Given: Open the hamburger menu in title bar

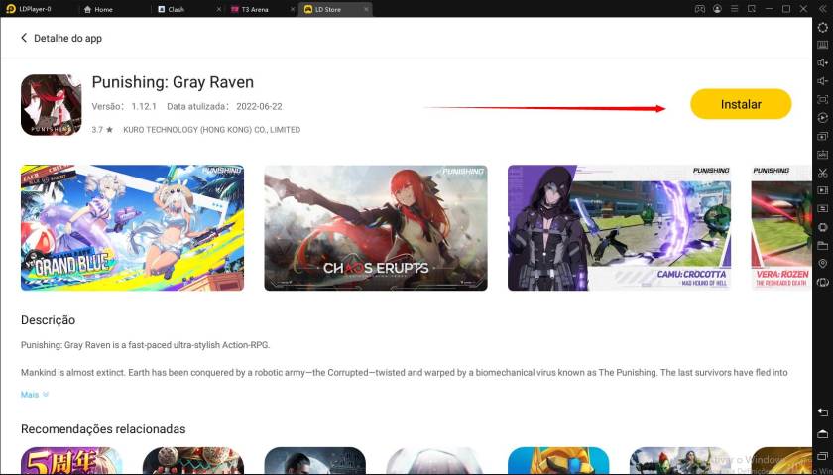Looking at the screenshot, I should tap(734, 9).
